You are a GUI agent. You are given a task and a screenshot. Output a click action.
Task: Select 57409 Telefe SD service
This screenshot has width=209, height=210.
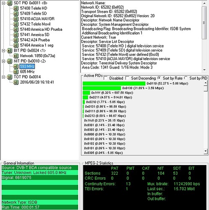pyautogui.click(x=34, y=13)
